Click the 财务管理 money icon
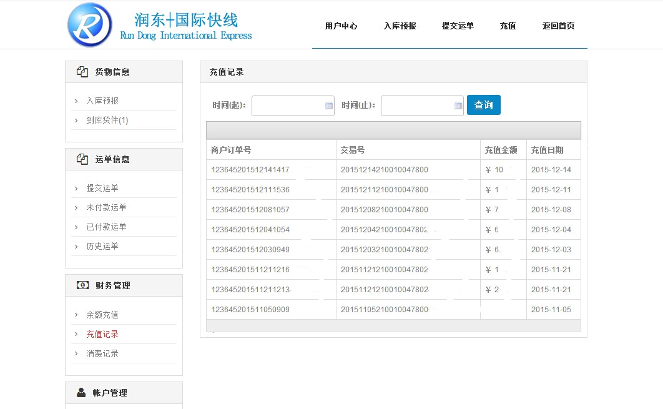Viewport: 663px width, 409px height. (82, 285)
